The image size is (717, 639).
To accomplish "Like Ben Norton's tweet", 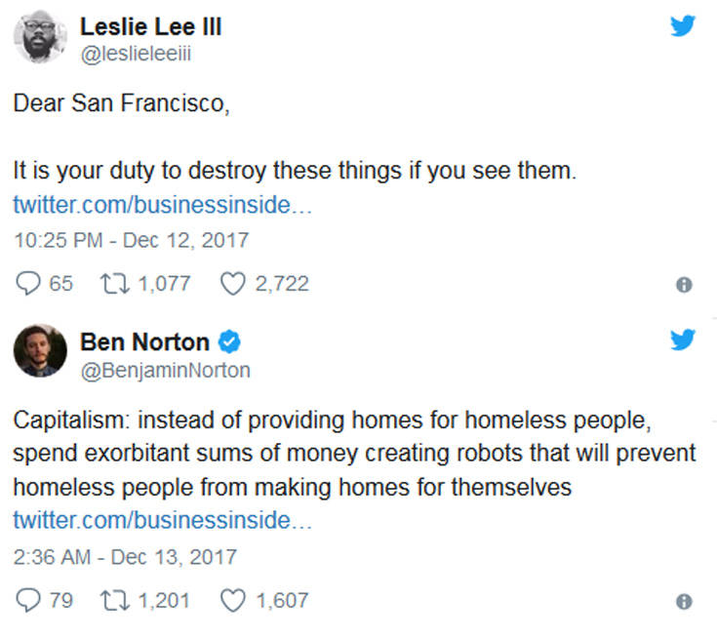I will pos(232,600).
